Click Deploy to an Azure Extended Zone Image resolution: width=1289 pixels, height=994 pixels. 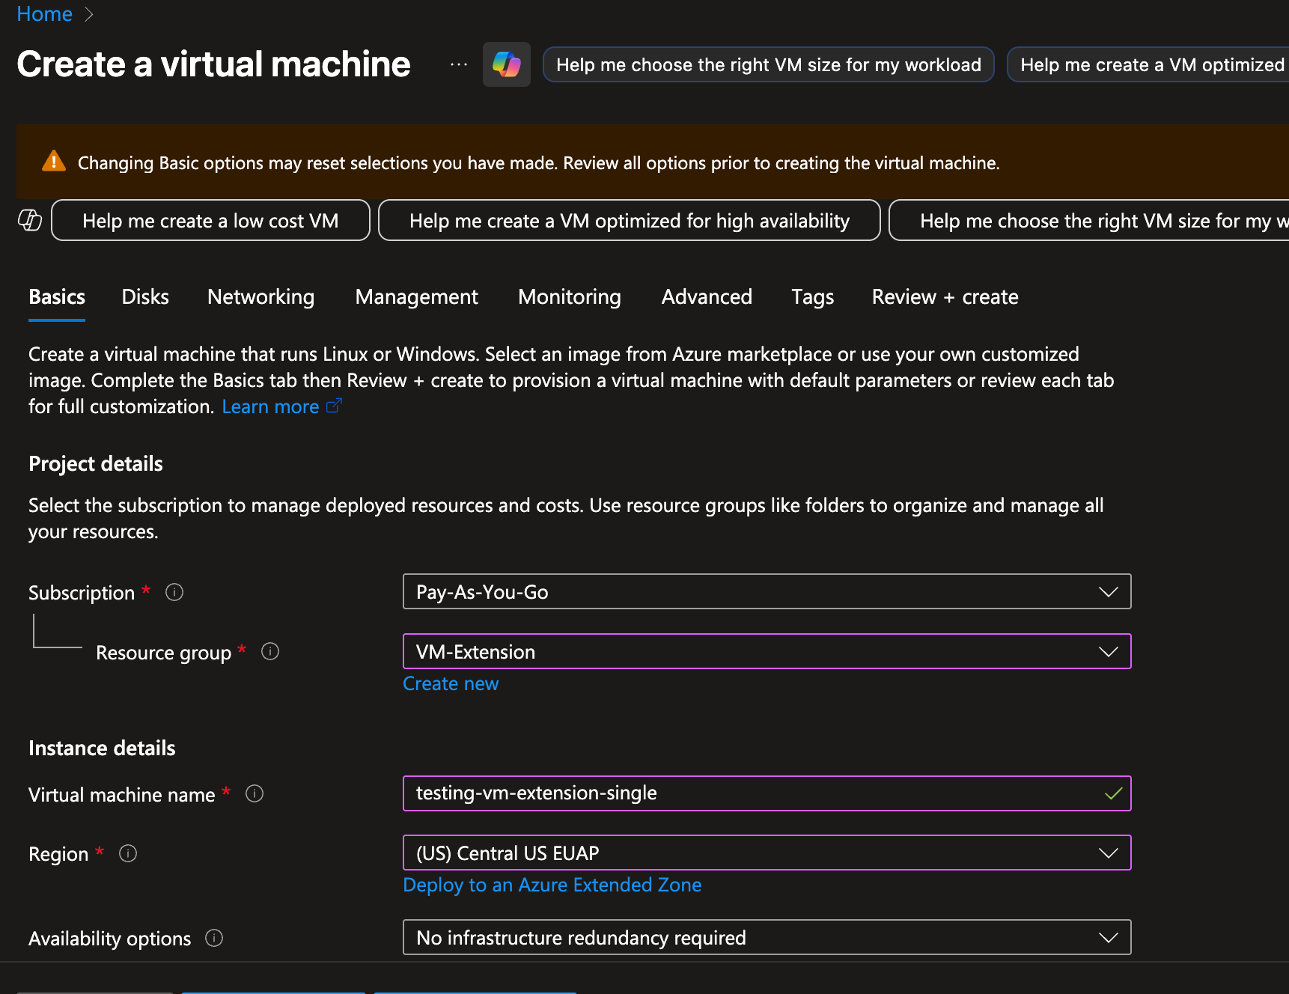point(552,885)
